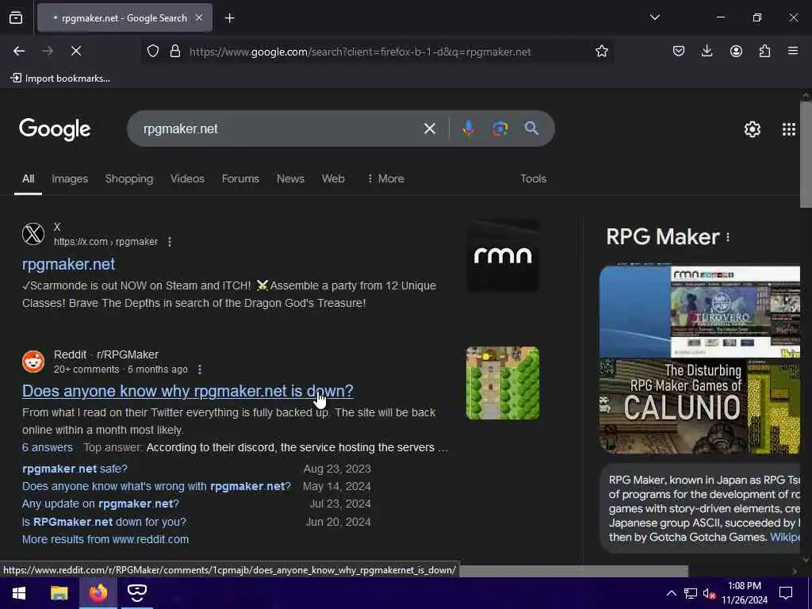Open more options for Reddit result
Screen dimensions: 812x609
[x=199, y=370]
